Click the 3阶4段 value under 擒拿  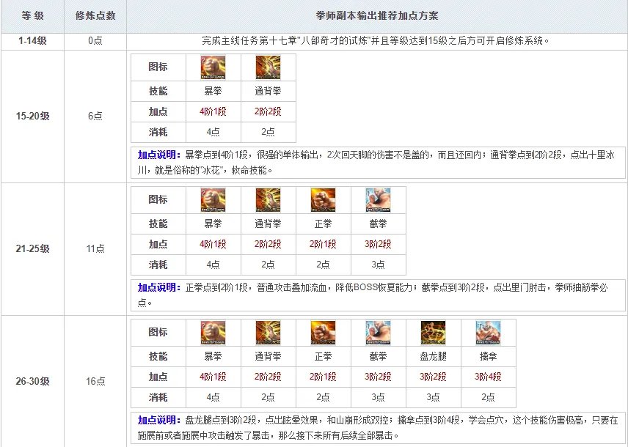[488, 377]
